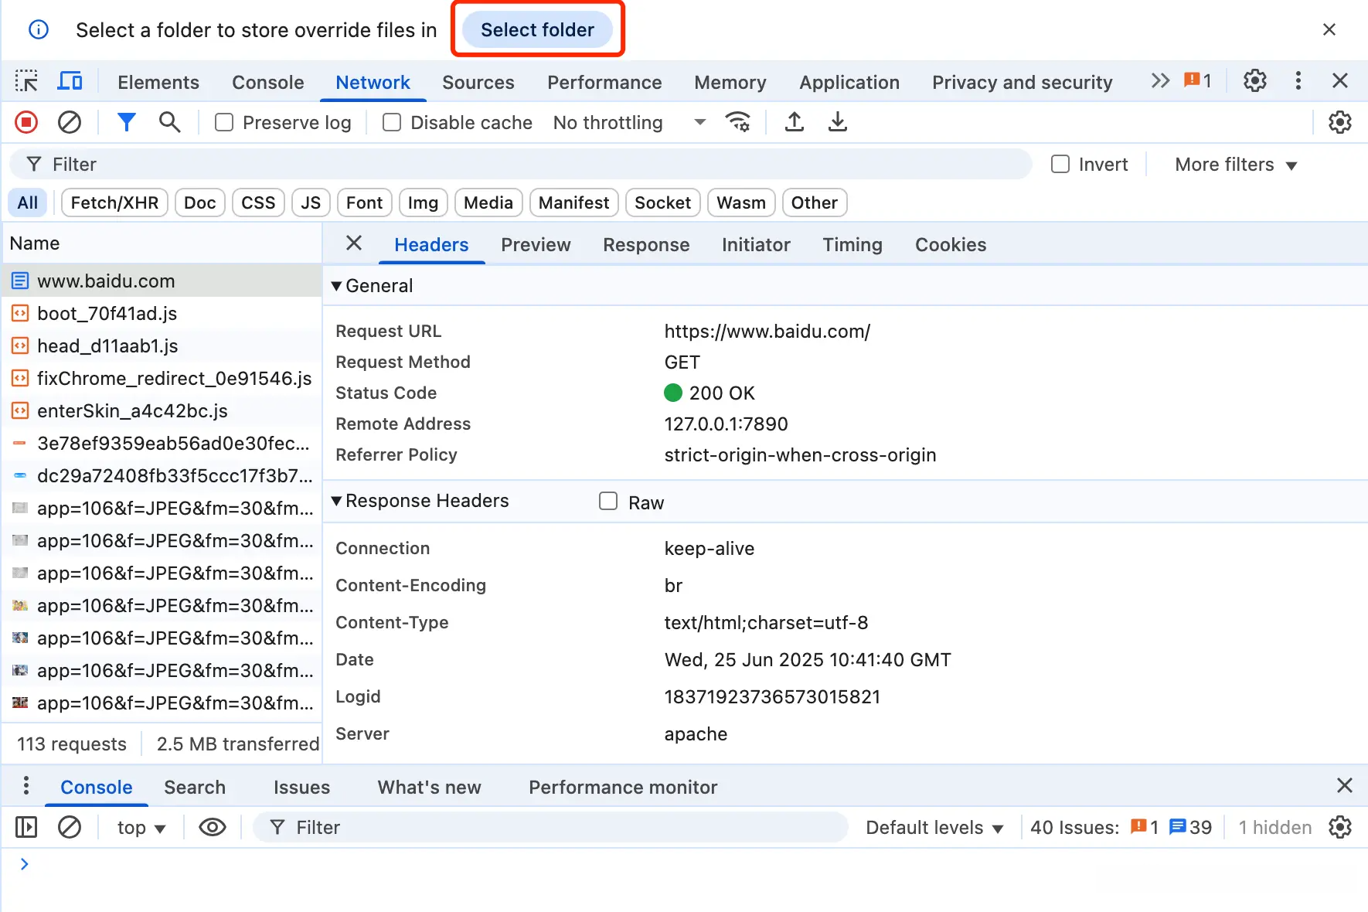Filter requests by Fetch/XHR type

click(x=114, y=203)
